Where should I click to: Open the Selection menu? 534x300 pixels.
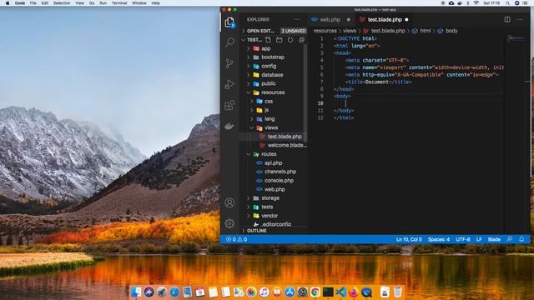tap(62, 2)
